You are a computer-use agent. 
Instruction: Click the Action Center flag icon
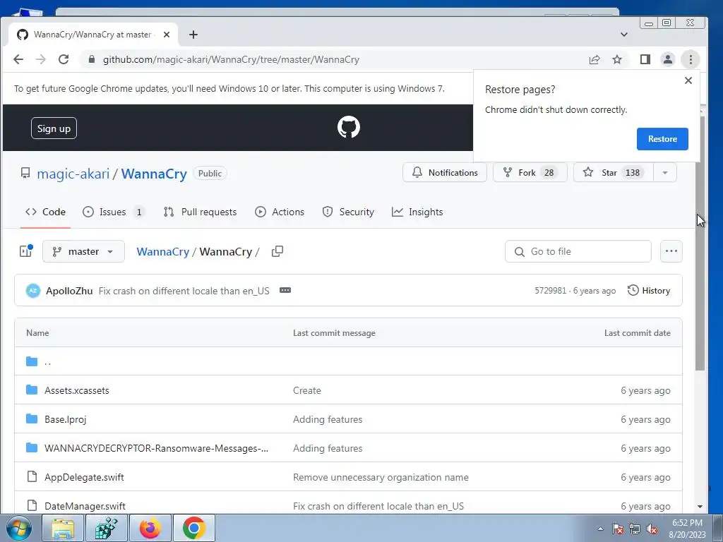618,529
